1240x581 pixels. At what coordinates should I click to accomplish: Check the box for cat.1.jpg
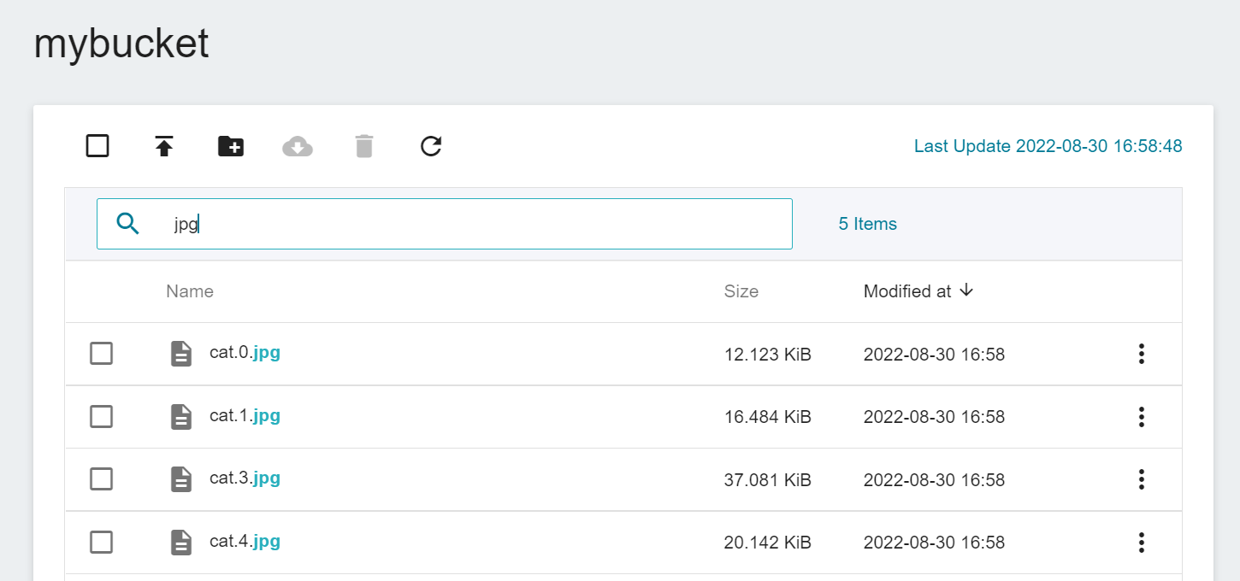(102, 417)
